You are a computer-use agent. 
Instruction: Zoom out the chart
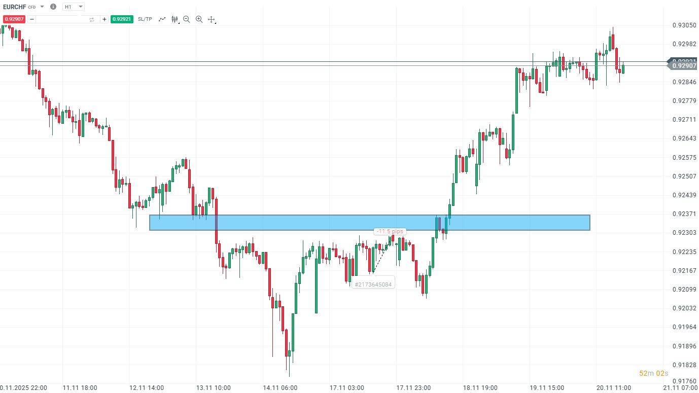coord(187,19)
